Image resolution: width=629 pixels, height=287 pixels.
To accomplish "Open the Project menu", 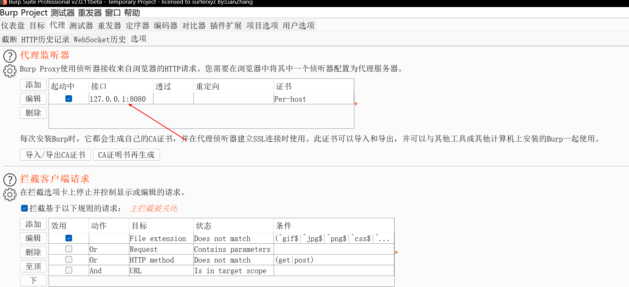I will tap(34, 13).
